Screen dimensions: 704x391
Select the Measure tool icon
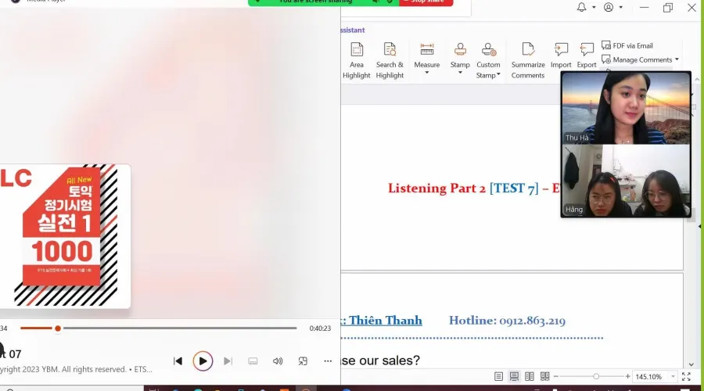pyautogui.click(x=426, y=49)
